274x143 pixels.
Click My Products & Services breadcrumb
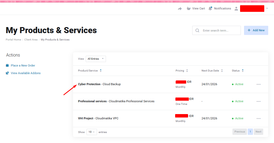55,40
